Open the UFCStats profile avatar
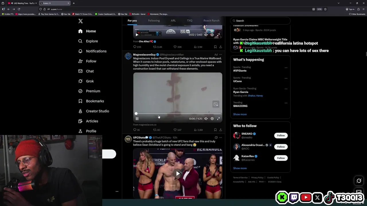 pos(128,139)
